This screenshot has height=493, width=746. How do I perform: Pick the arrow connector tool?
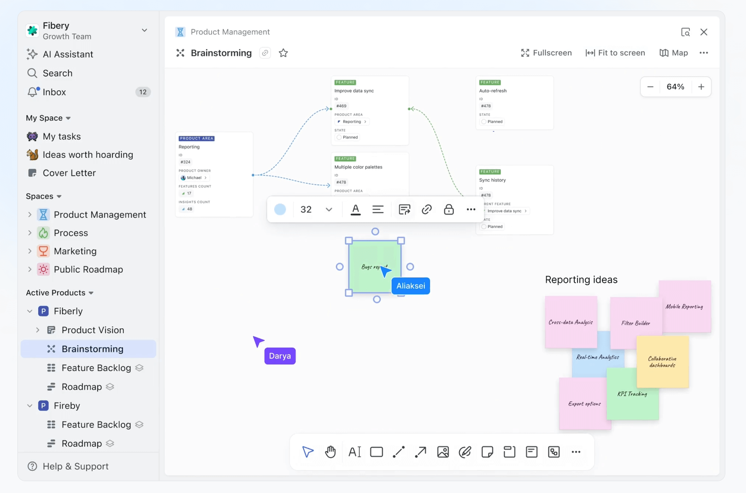(x=420, y=452)
